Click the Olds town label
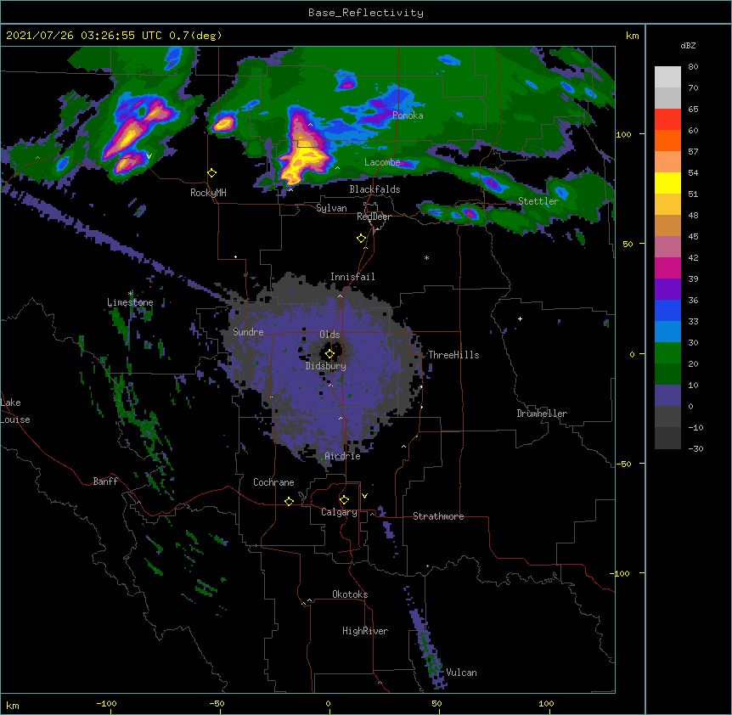 pyautogui.click(x=329, y=335)
